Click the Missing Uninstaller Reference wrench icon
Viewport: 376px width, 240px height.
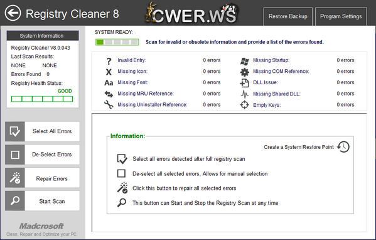click(109, 105)
